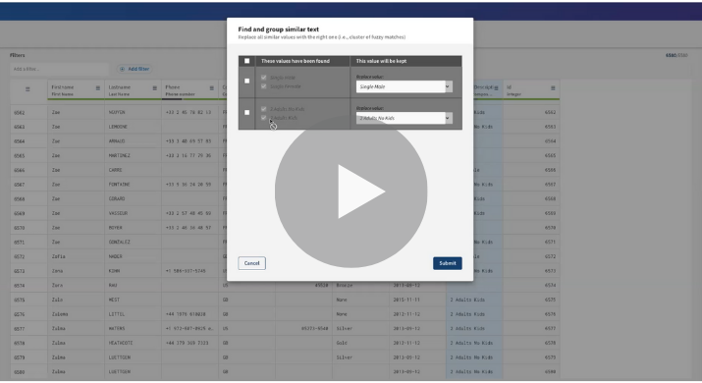The image size is (702, 383).
Task: Open the Lastname column menu icon
Action: (x=154, y=87)
